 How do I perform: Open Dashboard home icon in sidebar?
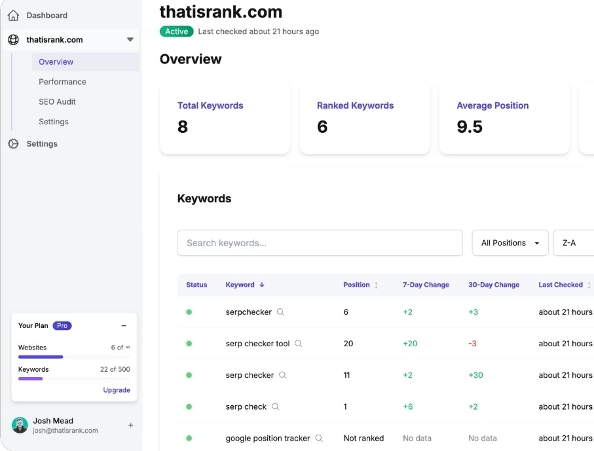click(13, 16)
